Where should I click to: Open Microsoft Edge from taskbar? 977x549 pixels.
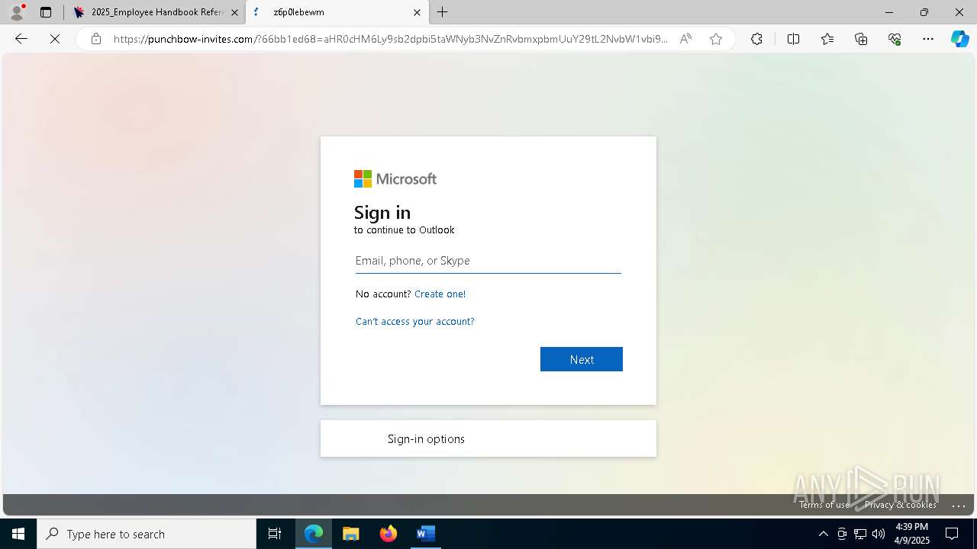click(314, 534)
